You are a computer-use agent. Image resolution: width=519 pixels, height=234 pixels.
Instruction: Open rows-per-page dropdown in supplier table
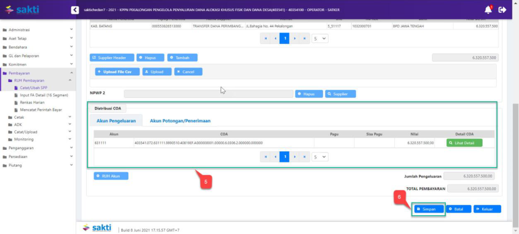tap(320, 39)
